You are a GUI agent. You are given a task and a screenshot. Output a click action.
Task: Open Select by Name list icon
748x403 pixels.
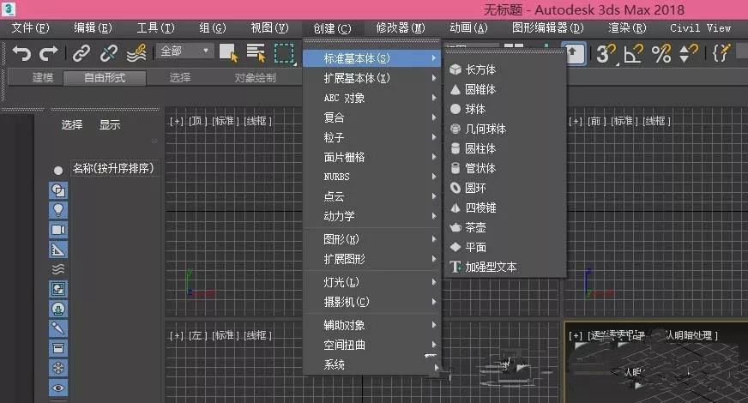tap(256, 52)
